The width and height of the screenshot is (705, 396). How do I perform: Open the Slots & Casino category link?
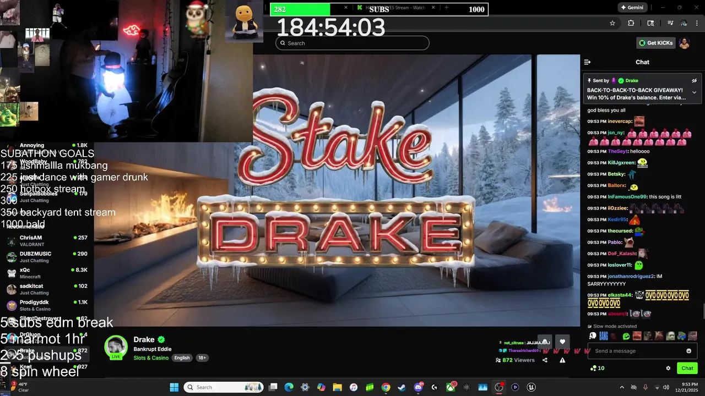tap(151, 358)
